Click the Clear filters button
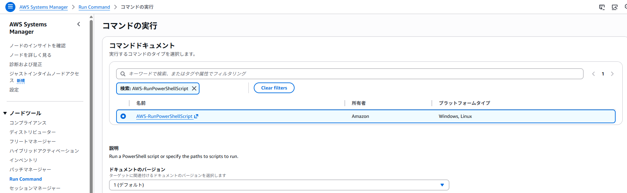This screenshot has height=193, width=627. (x=274, y=88)
